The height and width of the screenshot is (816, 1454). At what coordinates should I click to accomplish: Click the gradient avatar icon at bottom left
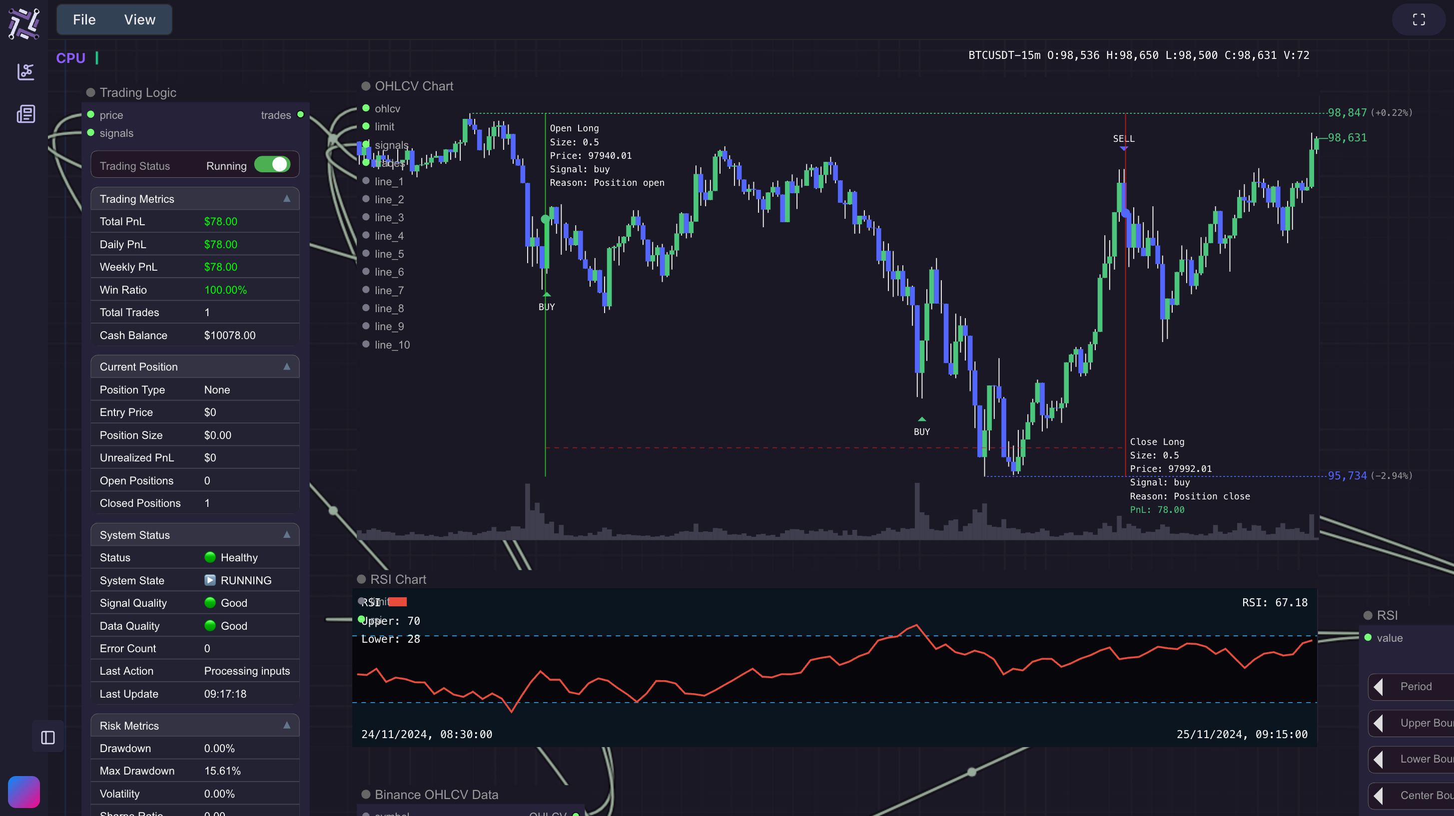(23, 791)
